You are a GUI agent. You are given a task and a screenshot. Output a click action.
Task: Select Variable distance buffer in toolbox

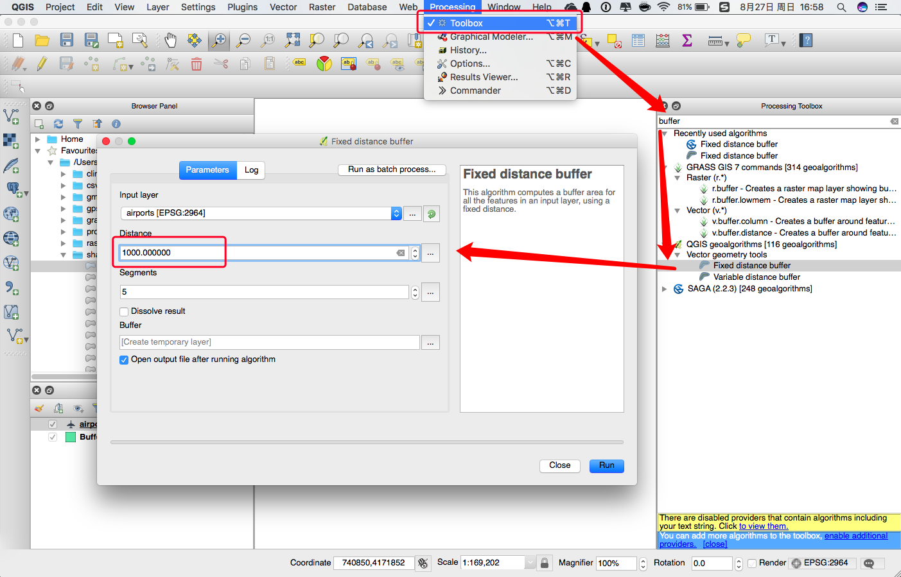pyautogui.click(x=757, y=277)
